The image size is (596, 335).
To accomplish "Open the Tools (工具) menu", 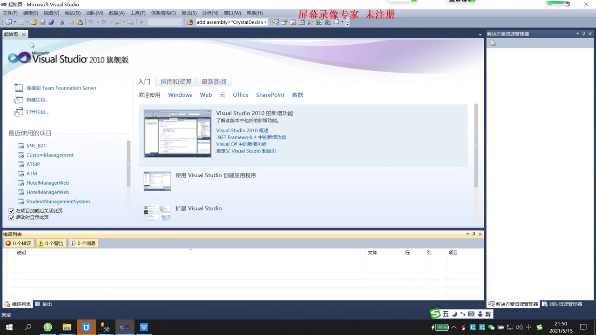I will (138, 13).
